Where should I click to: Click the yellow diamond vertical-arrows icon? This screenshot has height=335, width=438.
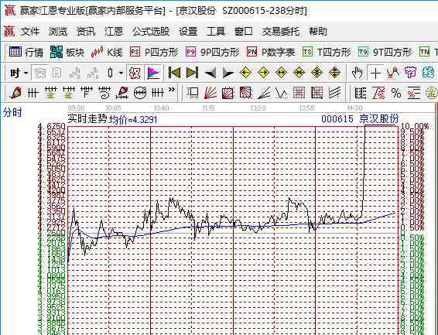click(334, 73)
